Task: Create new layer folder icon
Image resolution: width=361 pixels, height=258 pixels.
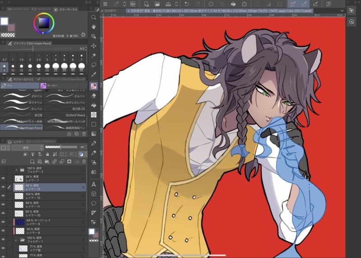Action: pyautogui.click(x=47, y=162)
